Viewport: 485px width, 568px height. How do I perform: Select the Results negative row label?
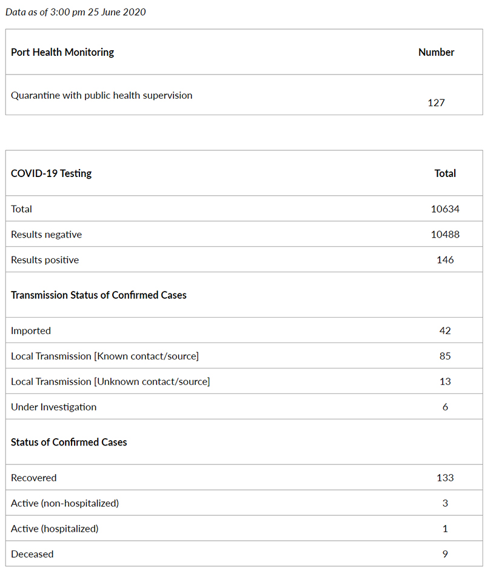pyautogui.click(x=46, y=235)
